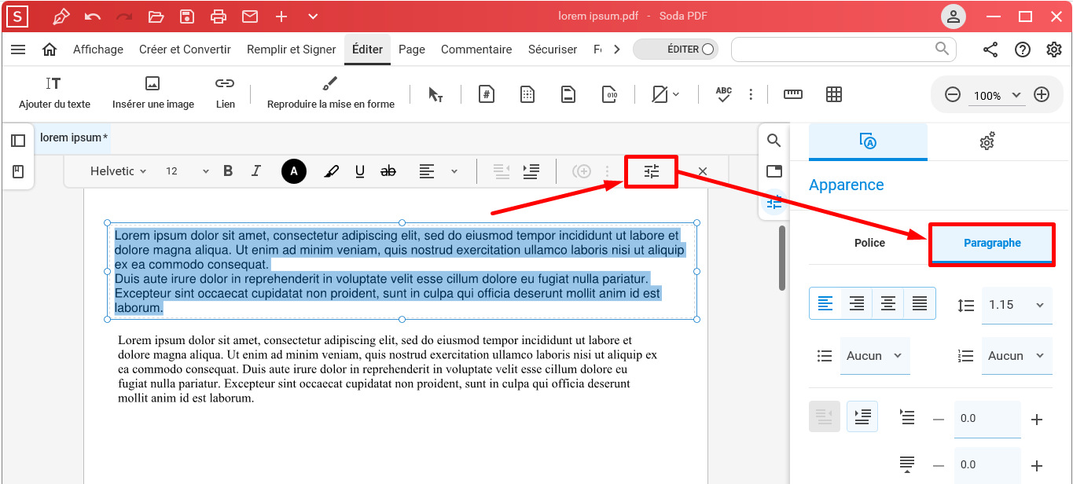
Task: Click the redo arrow
Action: [x=124, y=16]
